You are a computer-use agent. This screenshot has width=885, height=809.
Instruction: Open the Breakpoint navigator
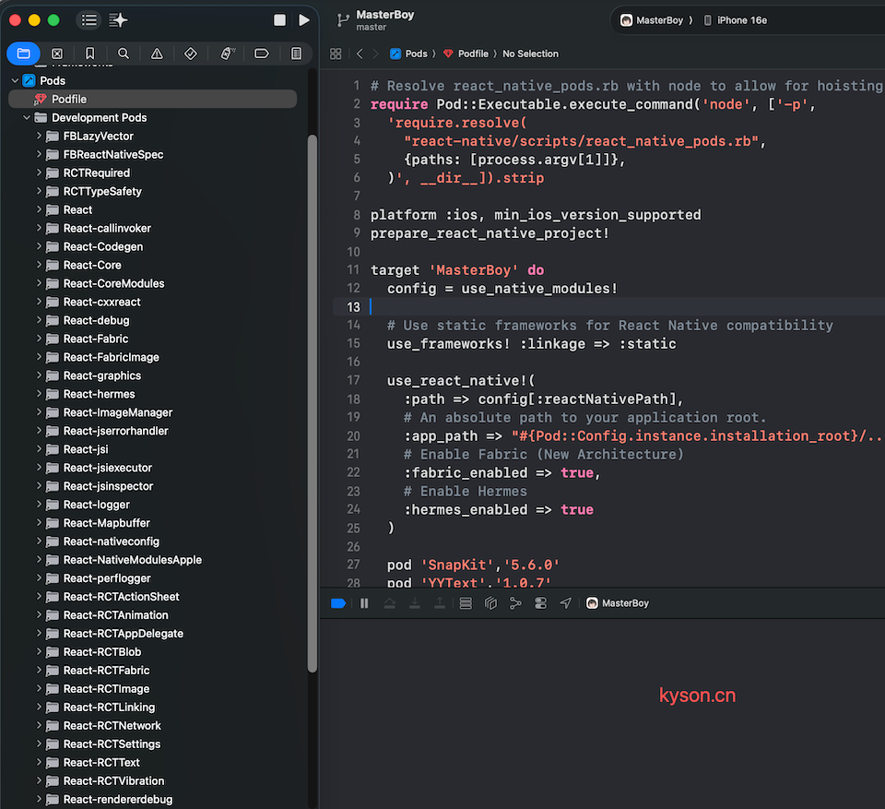(x=261, y=54)
